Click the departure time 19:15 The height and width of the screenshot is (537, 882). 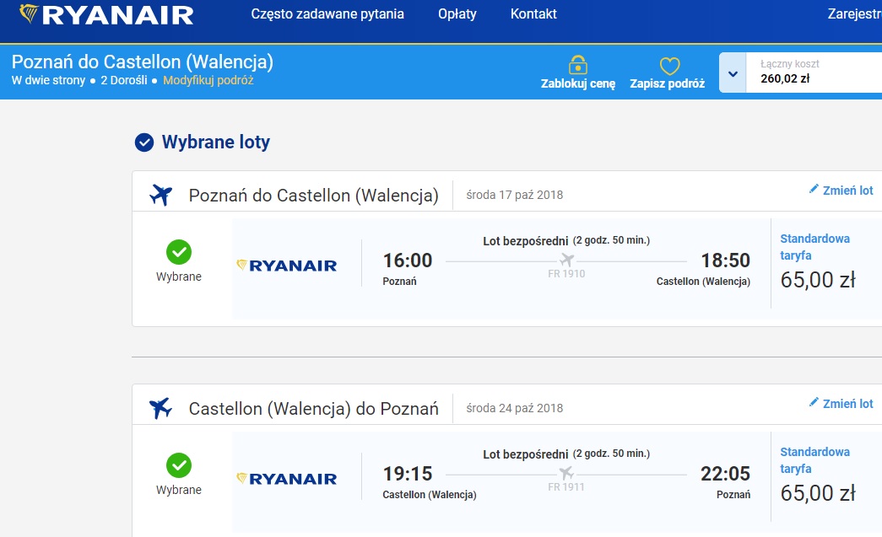tap(408, 474)
